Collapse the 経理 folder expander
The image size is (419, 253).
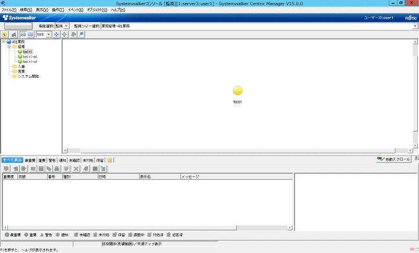[9, 47]
